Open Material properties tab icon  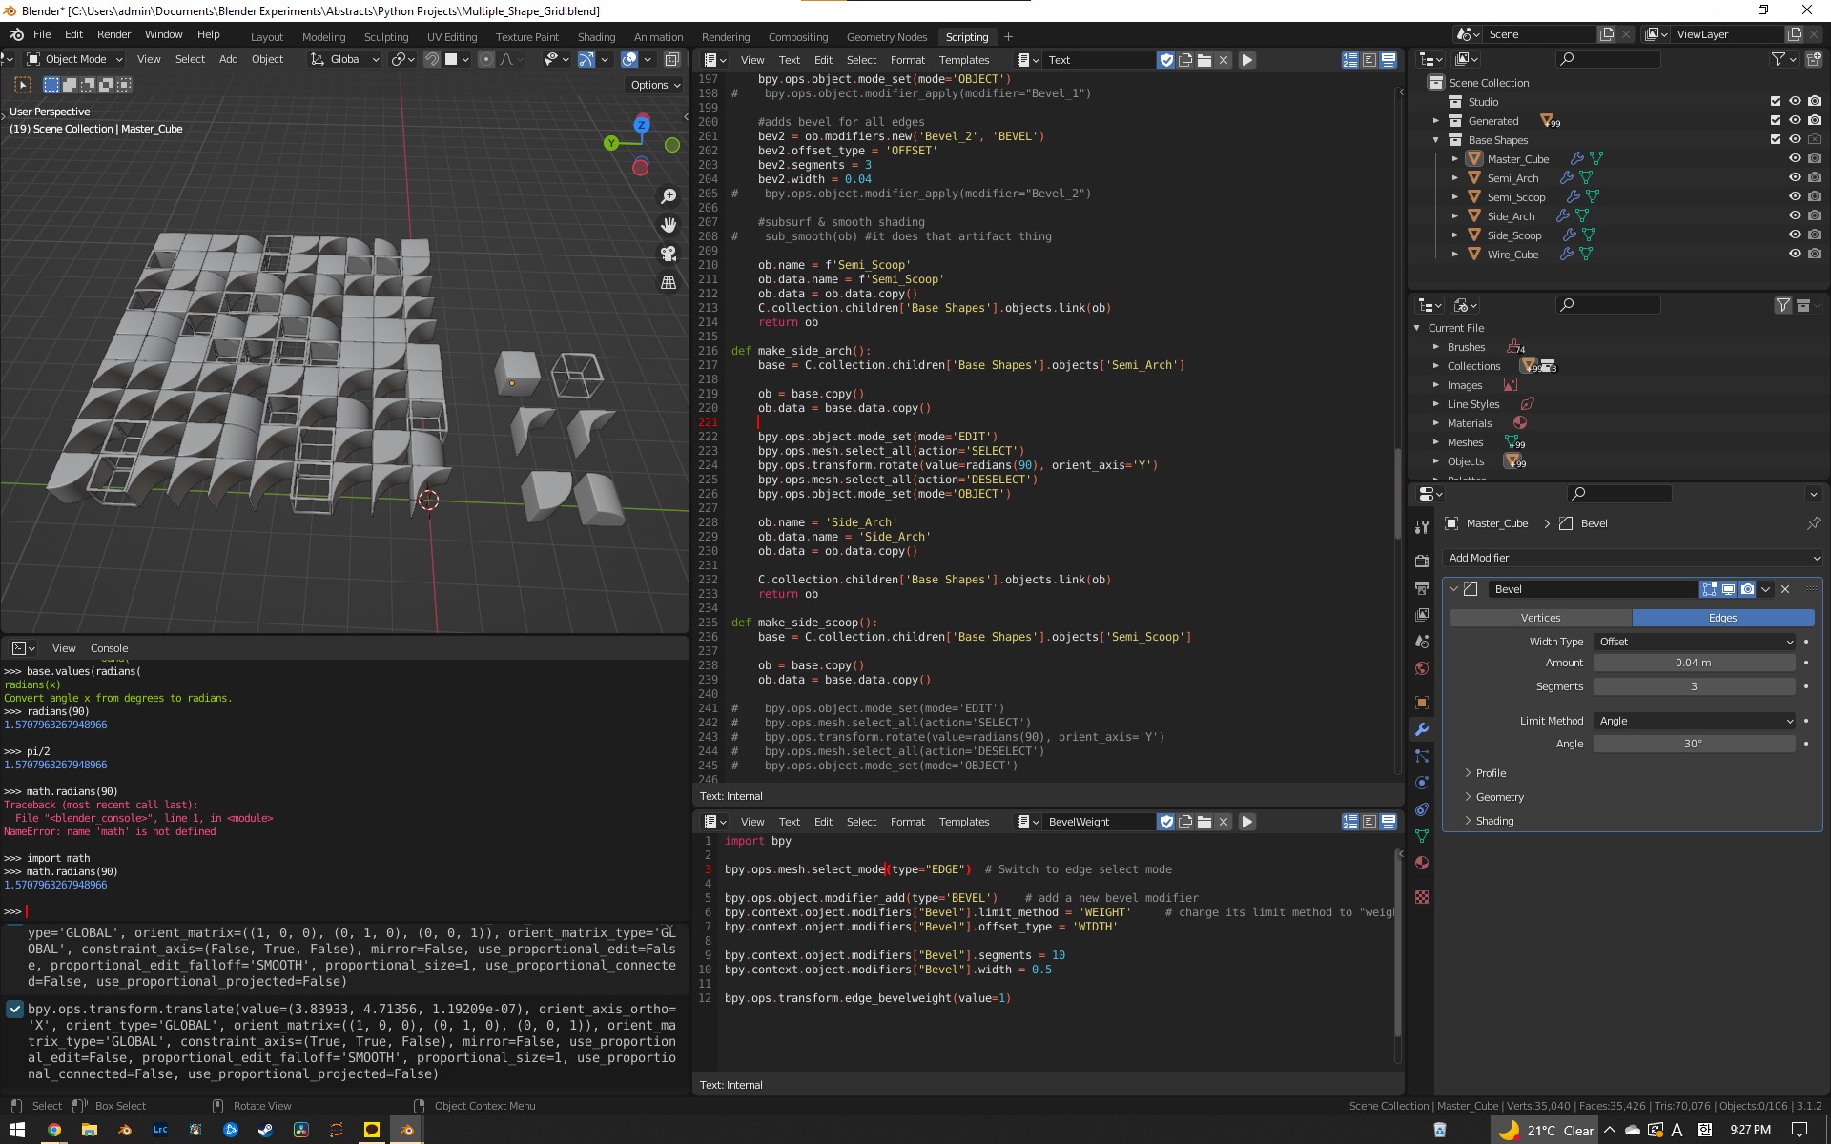1422,863
